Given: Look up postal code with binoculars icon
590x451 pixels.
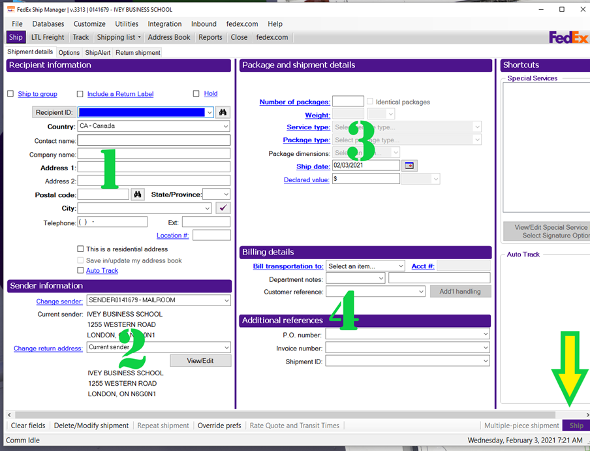Looking at the screenshot, I should pos(138,194).
